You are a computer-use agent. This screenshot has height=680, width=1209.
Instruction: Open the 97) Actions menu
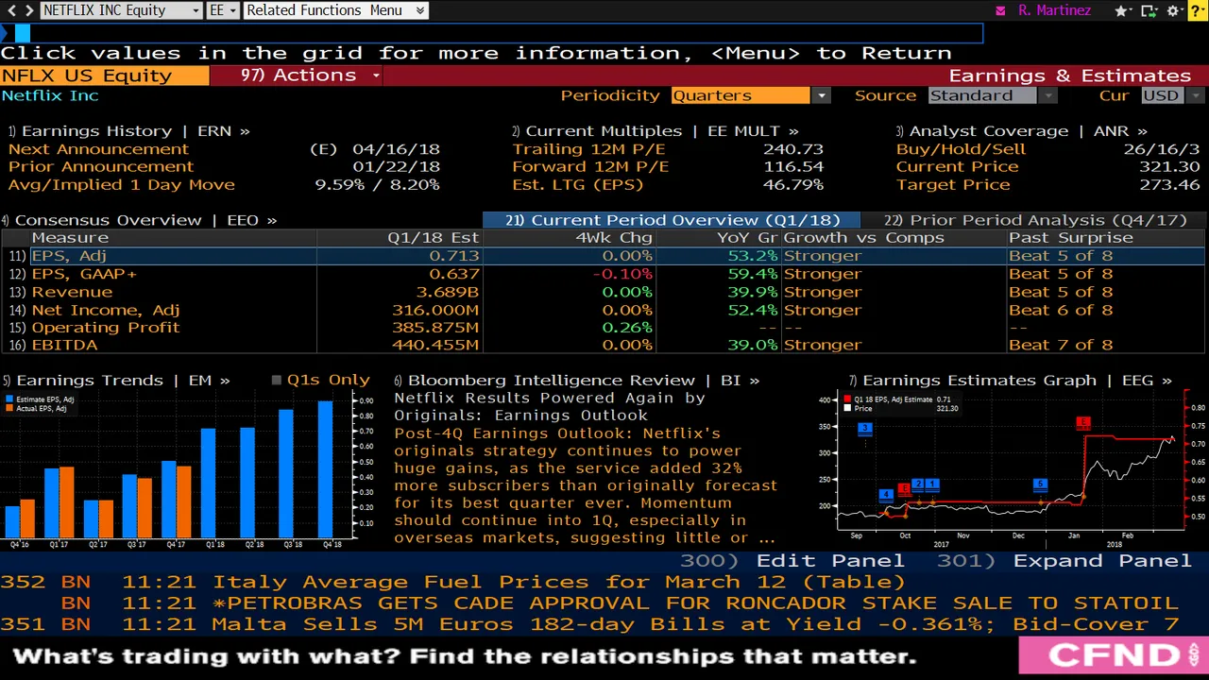[x=296, y=76]
